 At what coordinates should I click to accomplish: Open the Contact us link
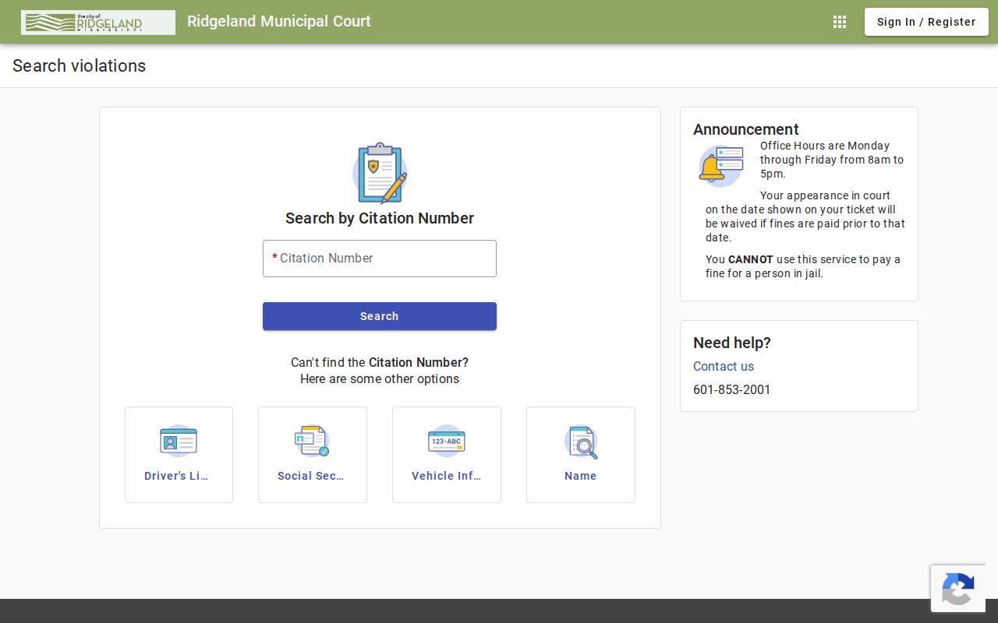pyautogui.click(x=724, y=366)
